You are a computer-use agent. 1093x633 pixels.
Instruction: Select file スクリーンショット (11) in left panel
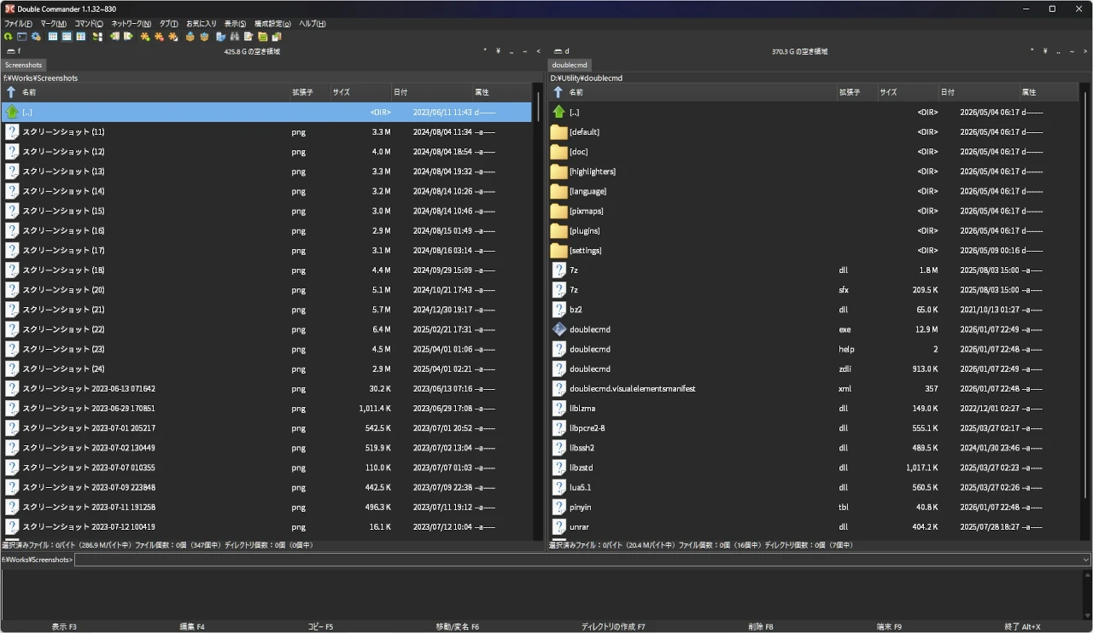(266, 132)
